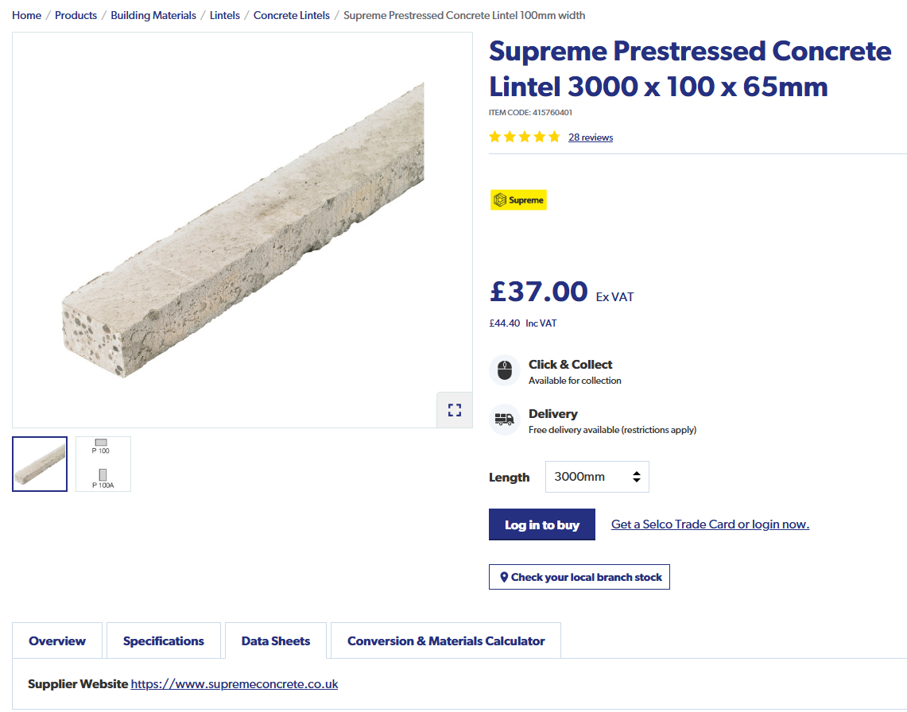
Task: Open the 28 reviews link
Action: point(591,137)
